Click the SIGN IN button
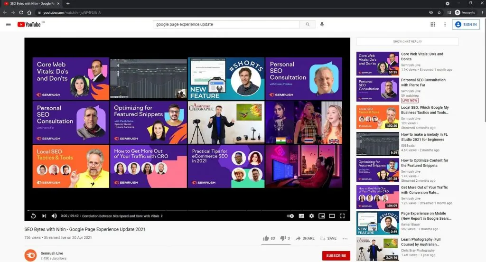The width and height of the screenshot is (486, 262). pos(466,25)
